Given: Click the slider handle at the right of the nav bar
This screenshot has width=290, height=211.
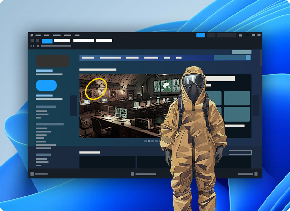Looking at the screenshot, I should [248, 58].
